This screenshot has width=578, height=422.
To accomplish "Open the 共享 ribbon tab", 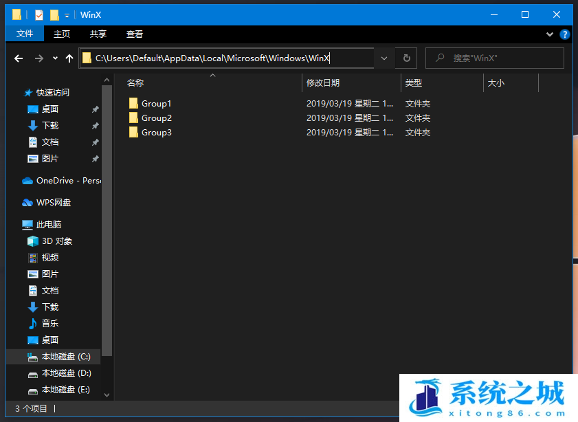I will click(98, 34).
